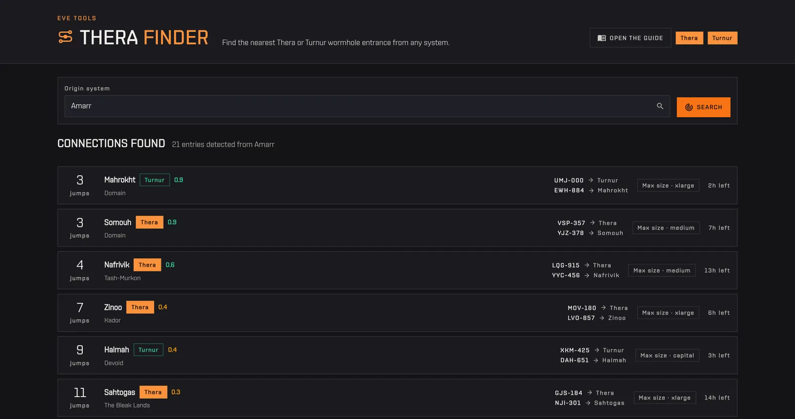Click the EVE TOOLS header label
The image size is (795, 419).
click(77, 18)
